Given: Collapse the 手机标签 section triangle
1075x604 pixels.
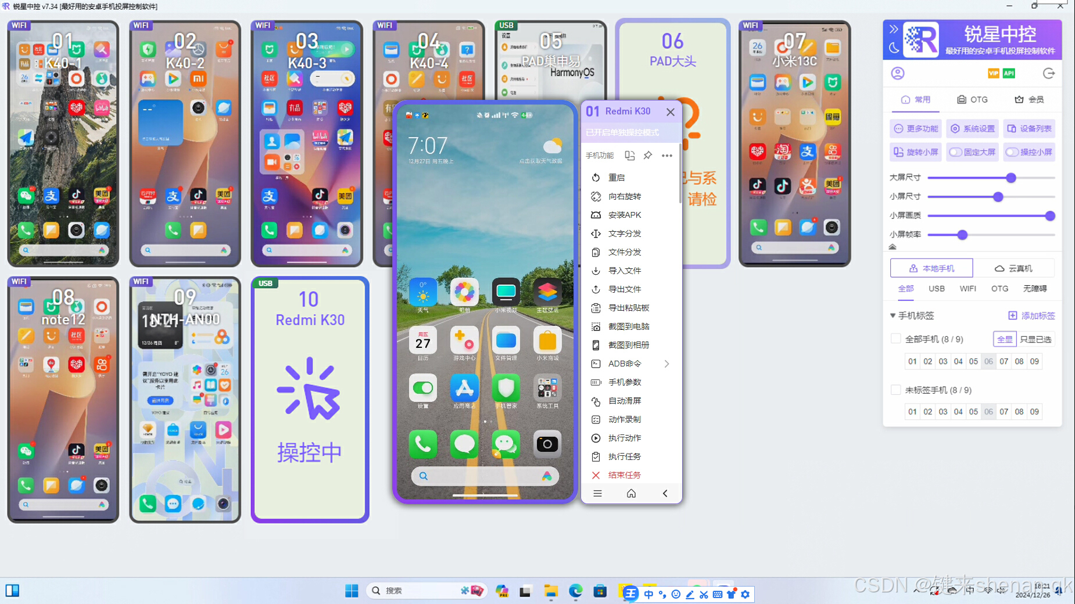Looking at the screenshot, I should click(893, 316).
